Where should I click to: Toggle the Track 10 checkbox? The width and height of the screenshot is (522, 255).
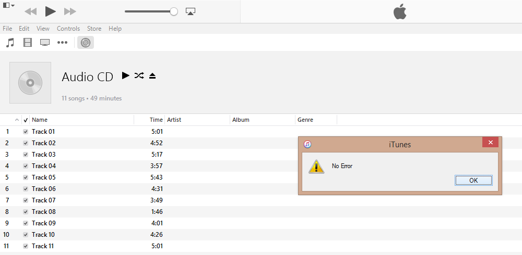pyautogui.click(x=26, y=235)
